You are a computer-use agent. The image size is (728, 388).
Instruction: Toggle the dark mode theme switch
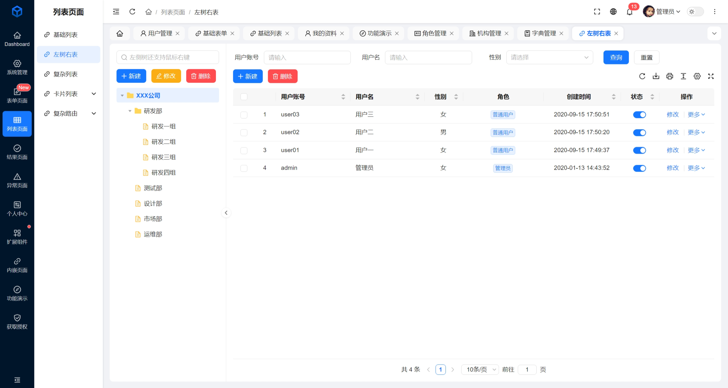695,12
